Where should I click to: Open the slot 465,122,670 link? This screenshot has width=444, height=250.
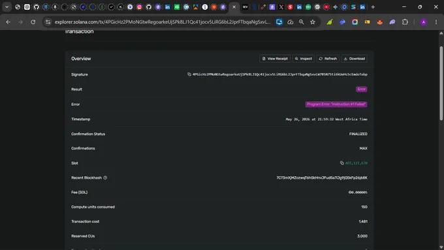(357, 163)
